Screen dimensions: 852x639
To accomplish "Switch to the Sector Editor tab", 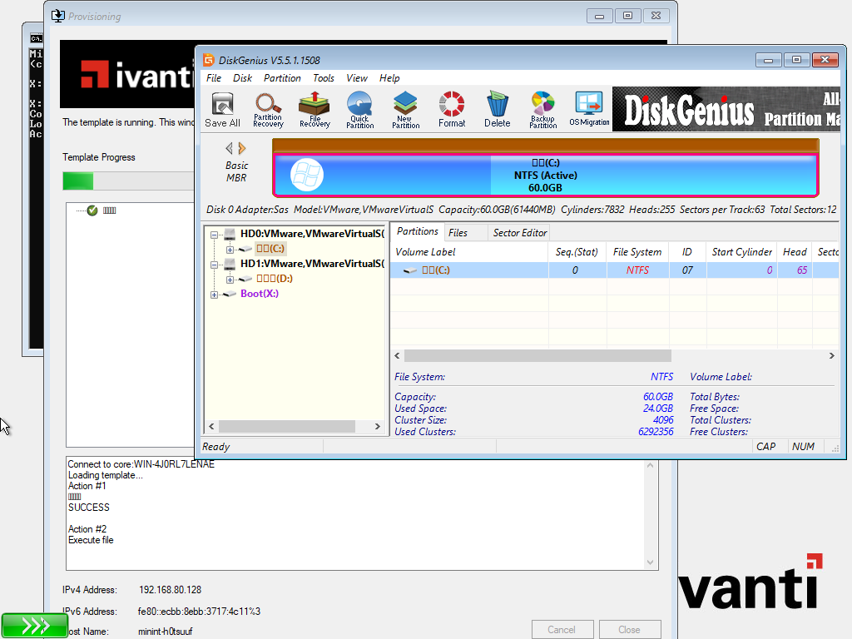I will click(x=520, y=233).
